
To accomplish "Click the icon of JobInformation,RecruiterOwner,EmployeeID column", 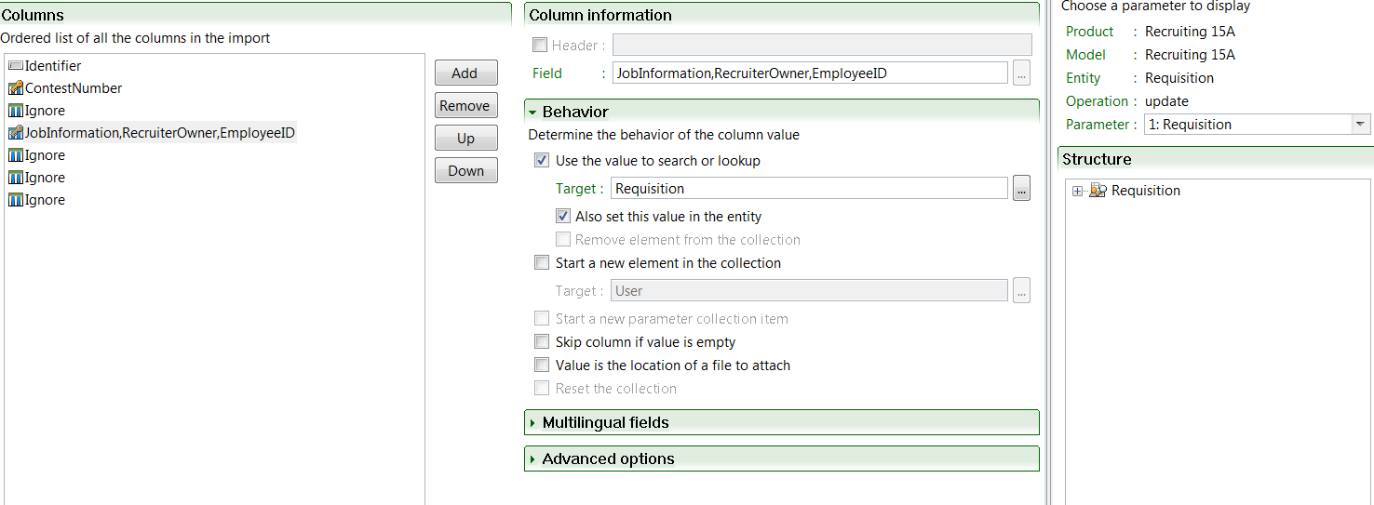I will click(x=15, y=133).
